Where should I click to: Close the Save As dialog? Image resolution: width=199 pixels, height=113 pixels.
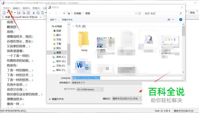[x=182, y=7]
